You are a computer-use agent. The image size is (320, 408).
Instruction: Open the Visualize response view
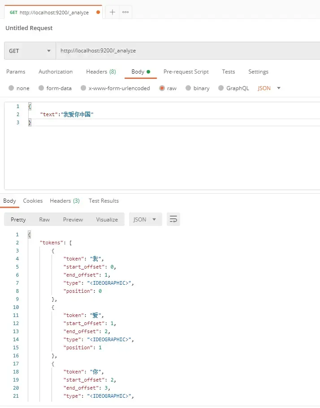point(107,219)
